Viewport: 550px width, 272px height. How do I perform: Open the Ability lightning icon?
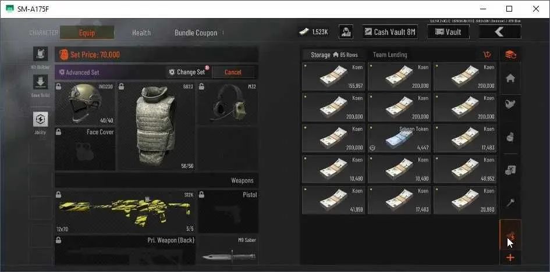tap(40, 119)
